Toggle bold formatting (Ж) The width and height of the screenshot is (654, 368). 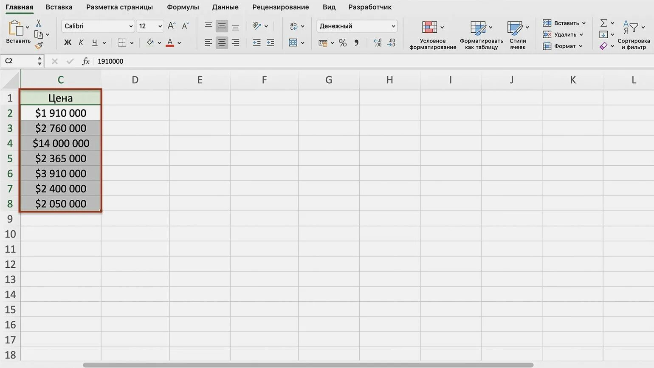[x=68, y=42]
